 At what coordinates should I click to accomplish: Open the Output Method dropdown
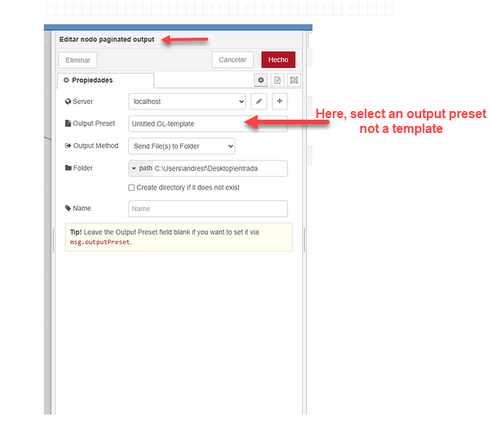(182, 146)
